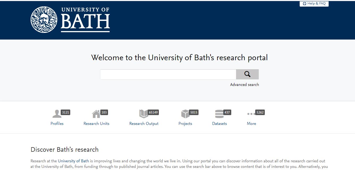355x170 pixels.
Task: Click the Research Units house icon
Action: [96, 114]
